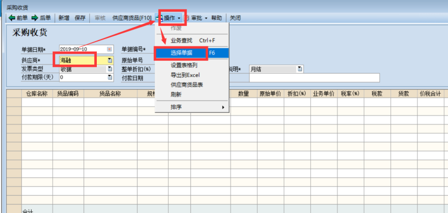Select 选择单据 from the menu
The width and height of the screenshot is (448, 213).
182,53
